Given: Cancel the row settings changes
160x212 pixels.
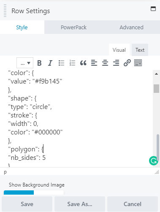Looking at the screenshot, I should [x=133, y=204].
